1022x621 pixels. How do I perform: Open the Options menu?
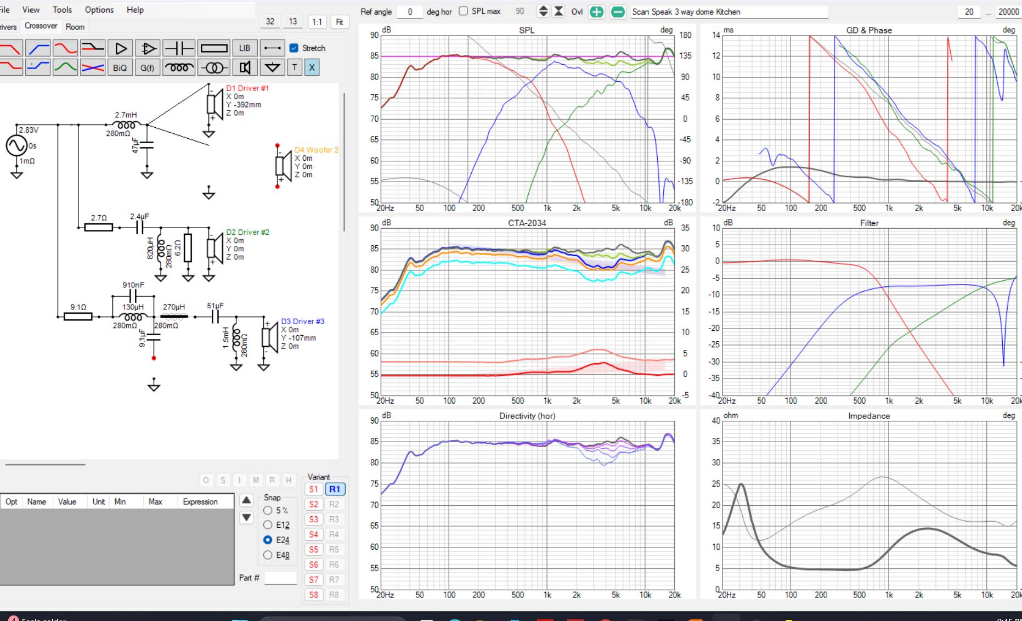99,10
